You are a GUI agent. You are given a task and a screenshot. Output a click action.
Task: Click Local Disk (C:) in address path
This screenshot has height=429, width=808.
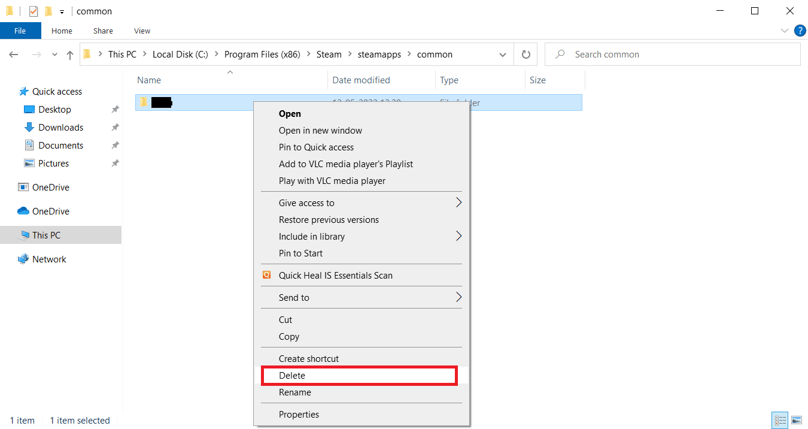click(180, 54)
